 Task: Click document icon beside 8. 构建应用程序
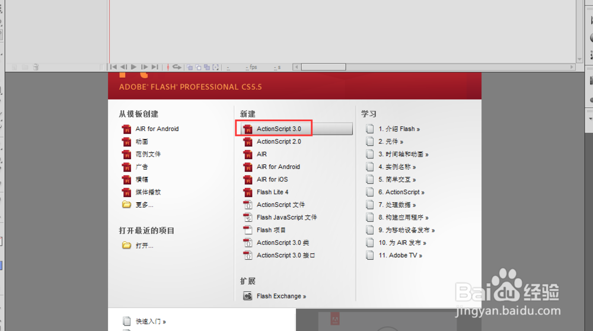click(369, 218)
